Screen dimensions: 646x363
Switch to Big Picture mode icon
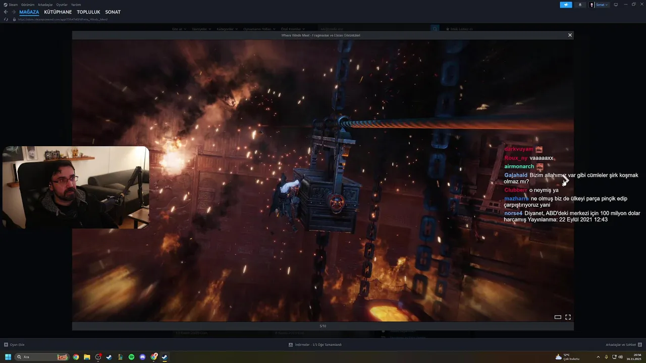tap(615, 5)
